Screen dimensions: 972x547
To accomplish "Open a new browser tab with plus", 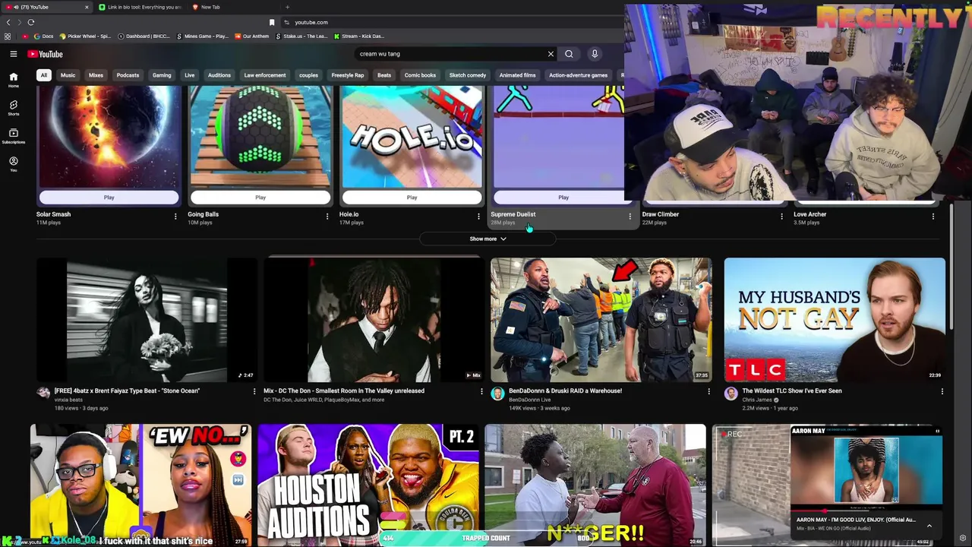I will tap(287, 7).
